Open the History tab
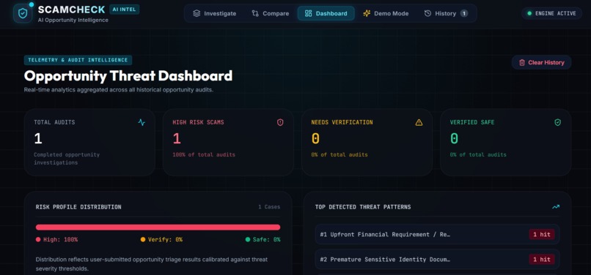 click(446, 14)
